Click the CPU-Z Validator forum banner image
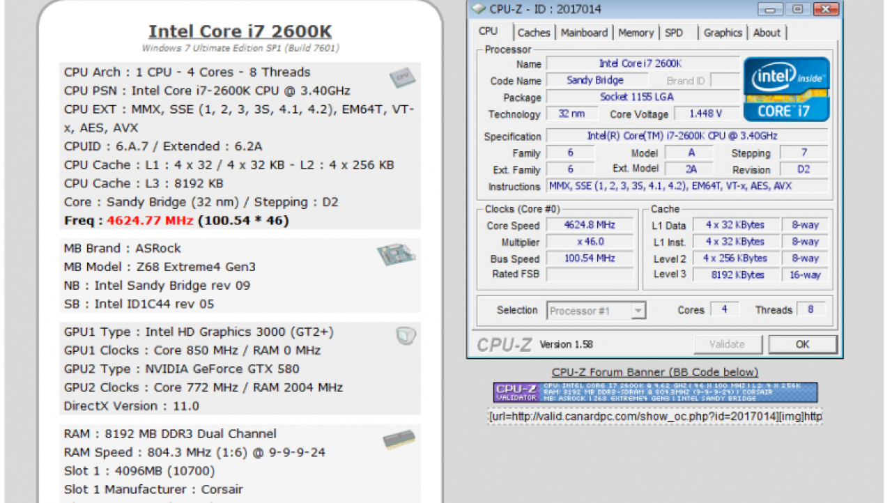Image resolution: width=892 pixels, height=503 pixels. point(655,392)
